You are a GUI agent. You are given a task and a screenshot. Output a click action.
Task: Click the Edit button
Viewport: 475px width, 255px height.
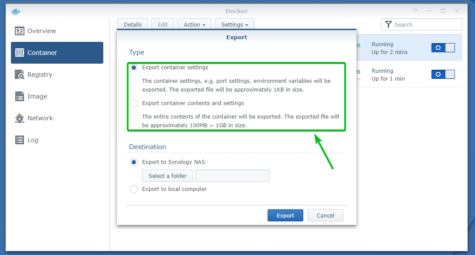(163, 24)
